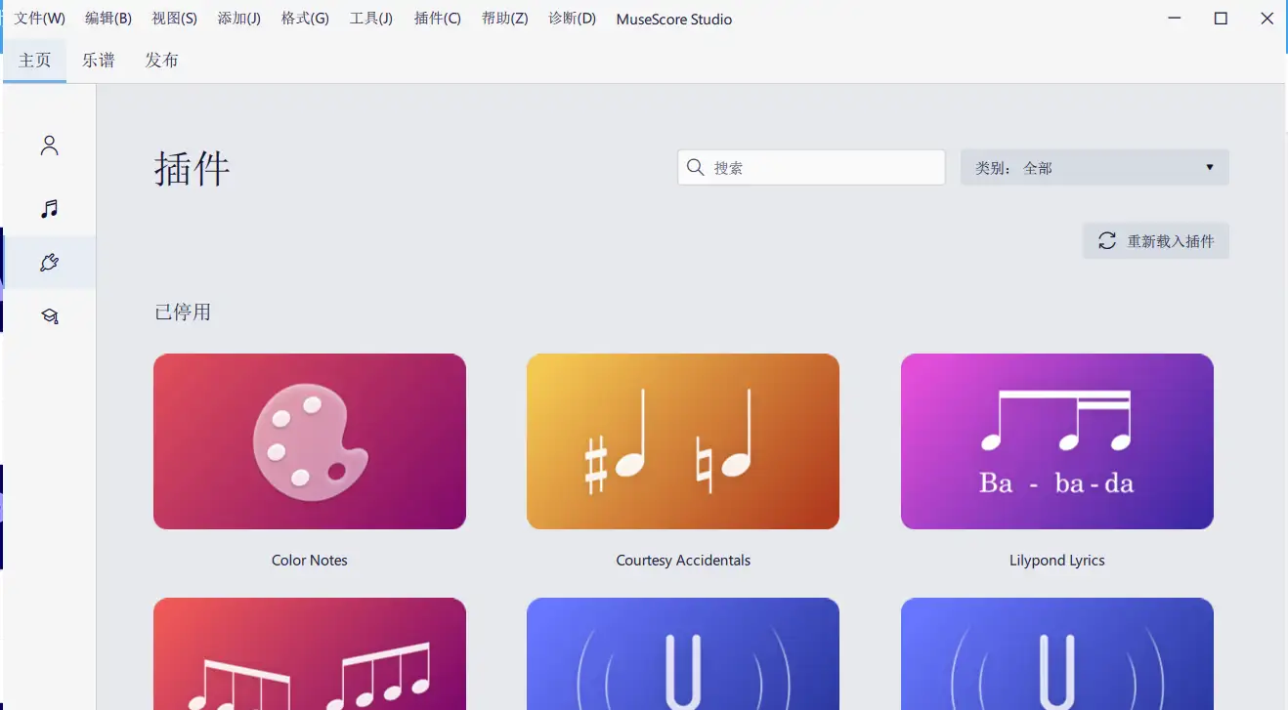Maximize the MuseScore Studio window
This screenshot has height=710, width=1288.
point(1221,19)
